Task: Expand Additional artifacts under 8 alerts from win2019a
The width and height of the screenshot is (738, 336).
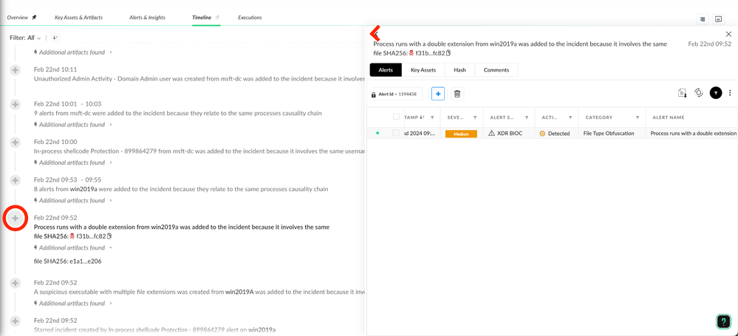Action: tap(73, 200)
